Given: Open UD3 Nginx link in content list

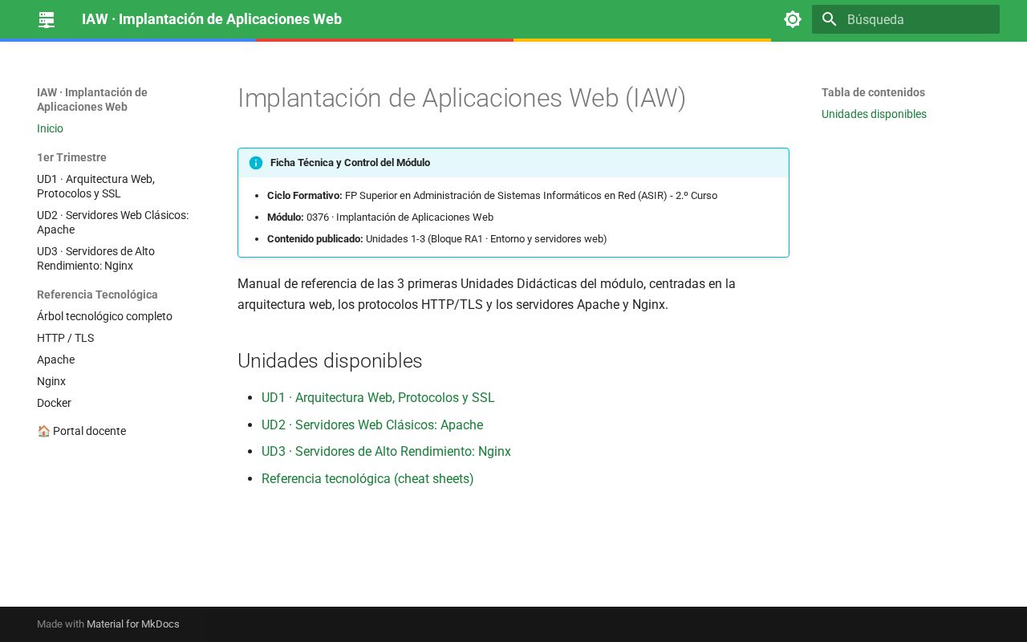Looking at the screenshot, I should pos(386,451).
